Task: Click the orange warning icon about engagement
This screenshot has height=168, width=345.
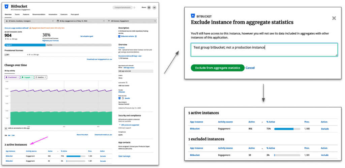Action: click(31, 28)
